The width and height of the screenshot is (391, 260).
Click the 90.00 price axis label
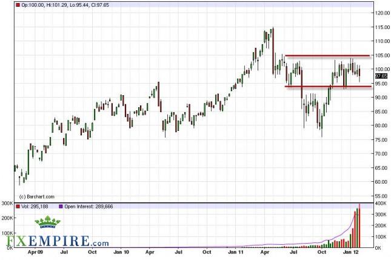click(x=381, y=97)
